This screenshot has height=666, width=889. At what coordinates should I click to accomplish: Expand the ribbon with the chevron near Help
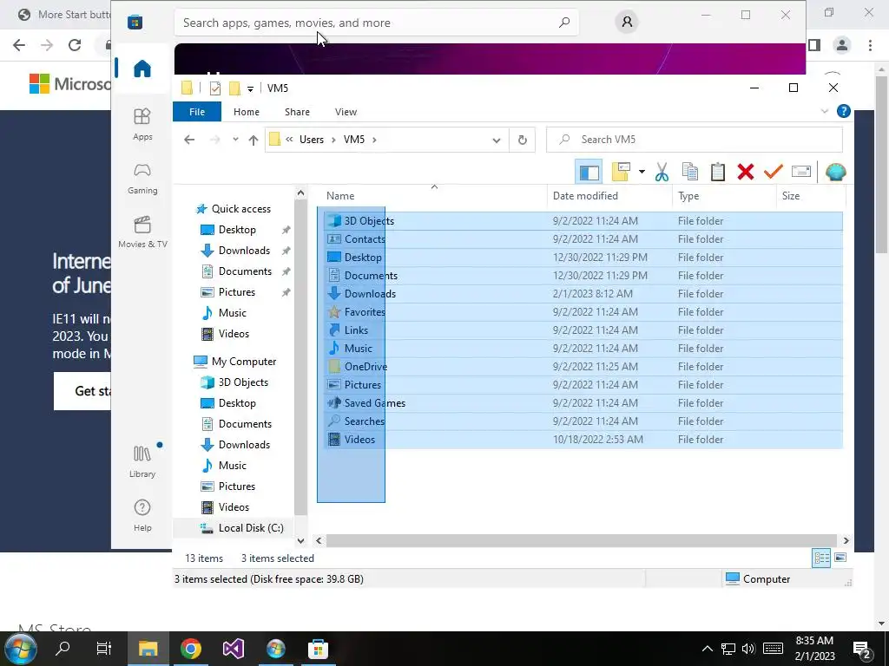coord(825,111)
